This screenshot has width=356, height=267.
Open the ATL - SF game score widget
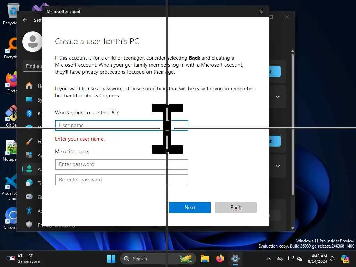23,259
